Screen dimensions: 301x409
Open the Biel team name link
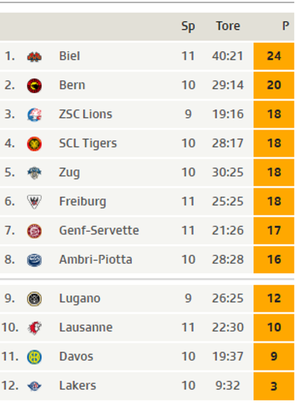pos(70,56)
